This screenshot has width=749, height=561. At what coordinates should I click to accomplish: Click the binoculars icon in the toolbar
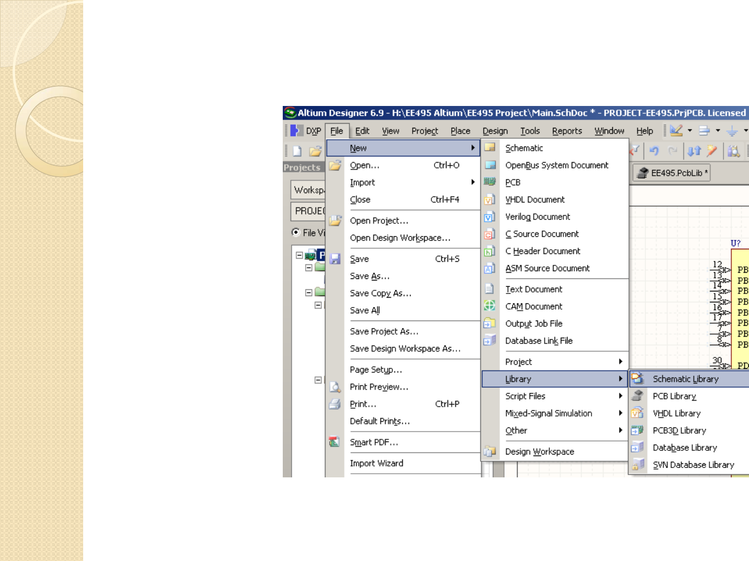point(733,151)
